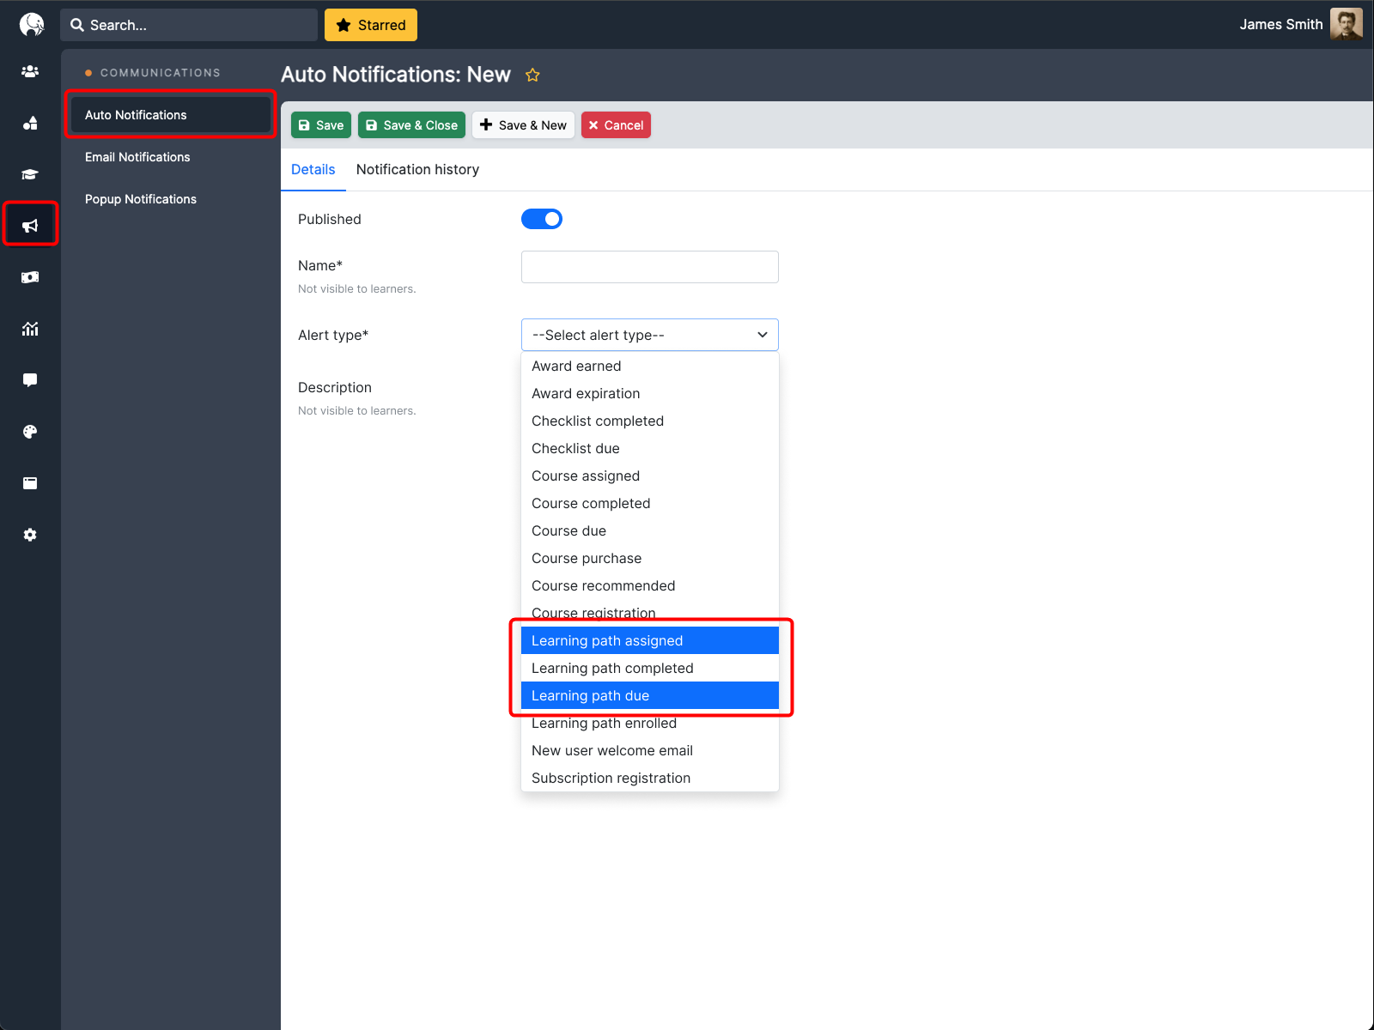
Task: Click the money e-commerce sidebar icon
Action: click(30, 277)
